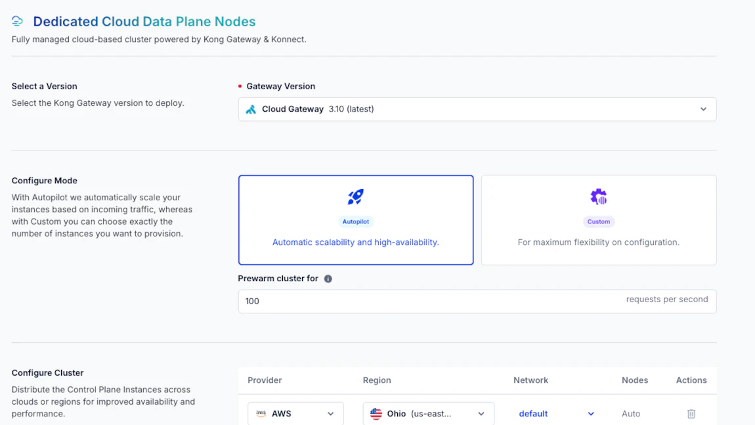Viewport: 755px width, 425px height.
Task: Click the US flag in Region field
Action: click(x=376, y=413)
